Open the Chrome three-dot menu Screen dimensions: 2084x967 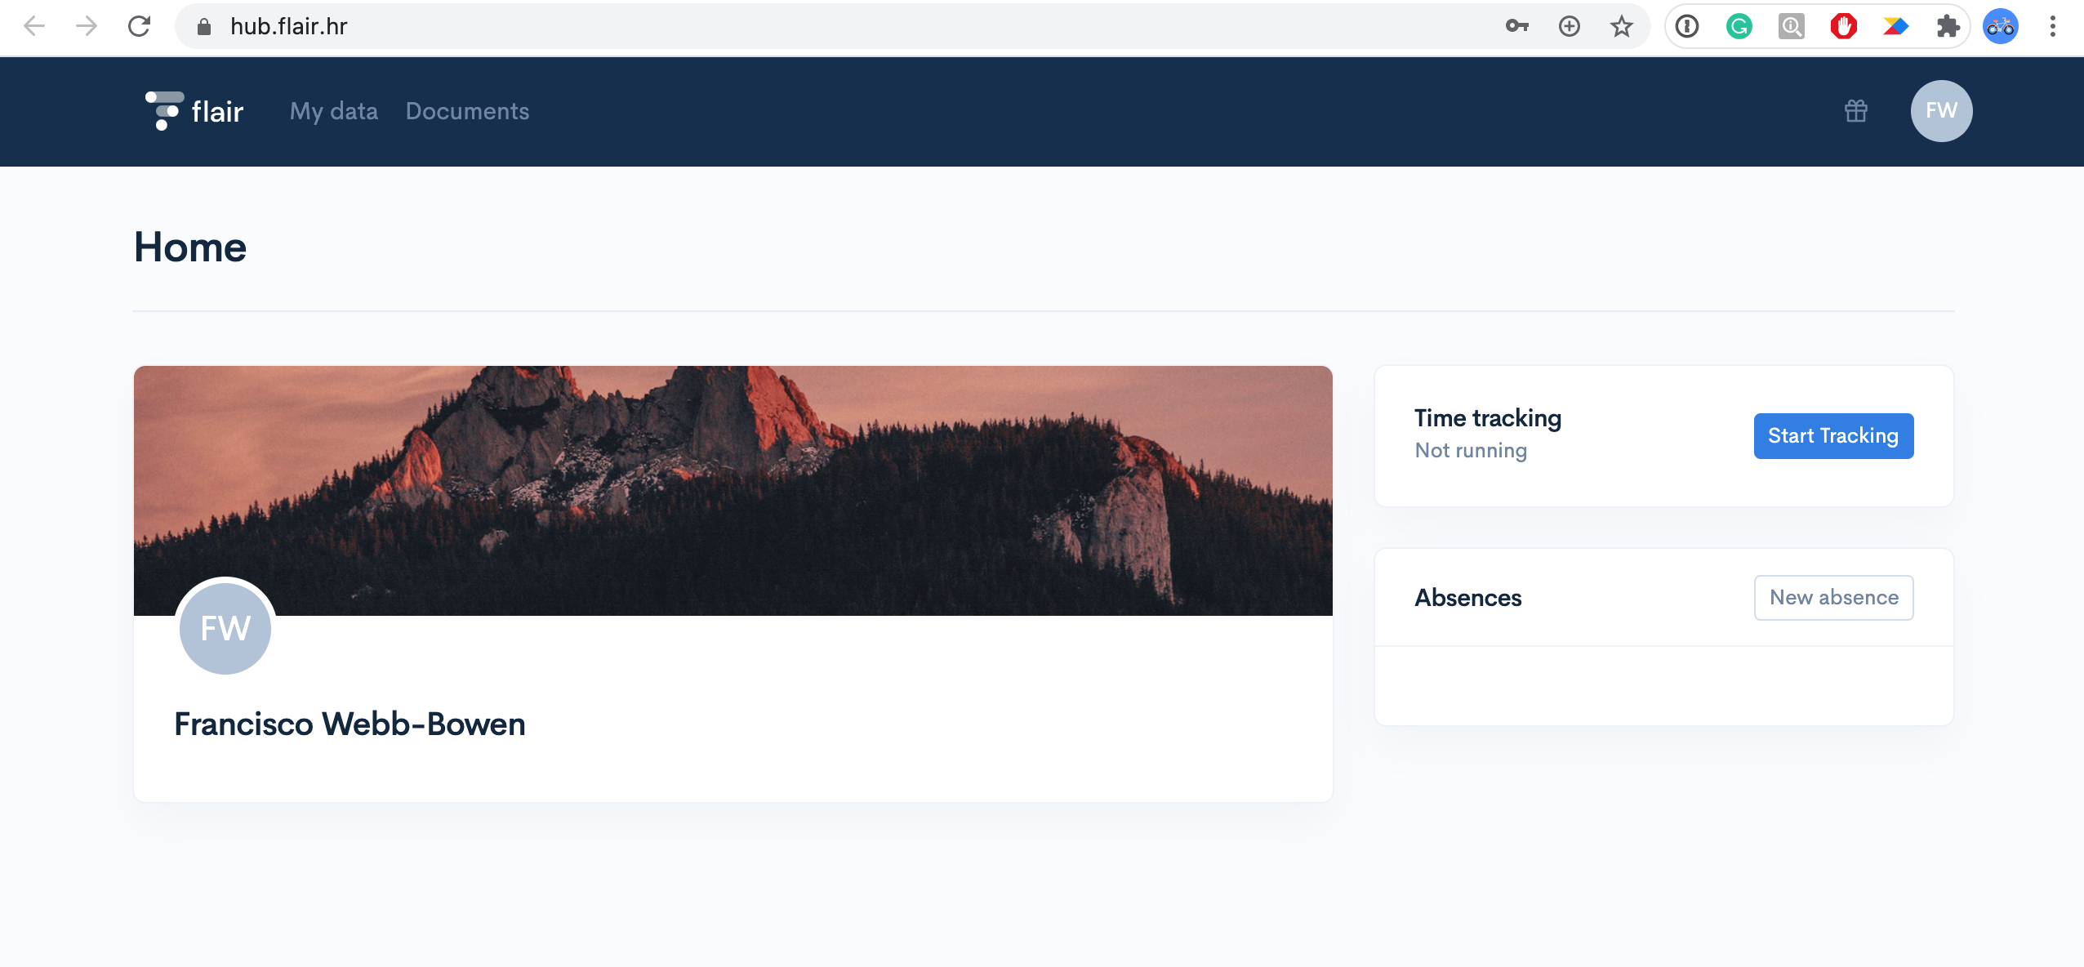click(x=2053, y=26)
